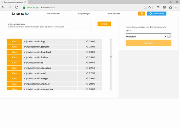Go back with the browser back arrow

point(3,7)
